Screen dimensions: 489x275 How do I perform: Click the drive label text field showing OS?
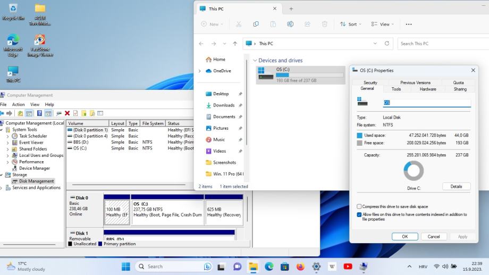426,103
